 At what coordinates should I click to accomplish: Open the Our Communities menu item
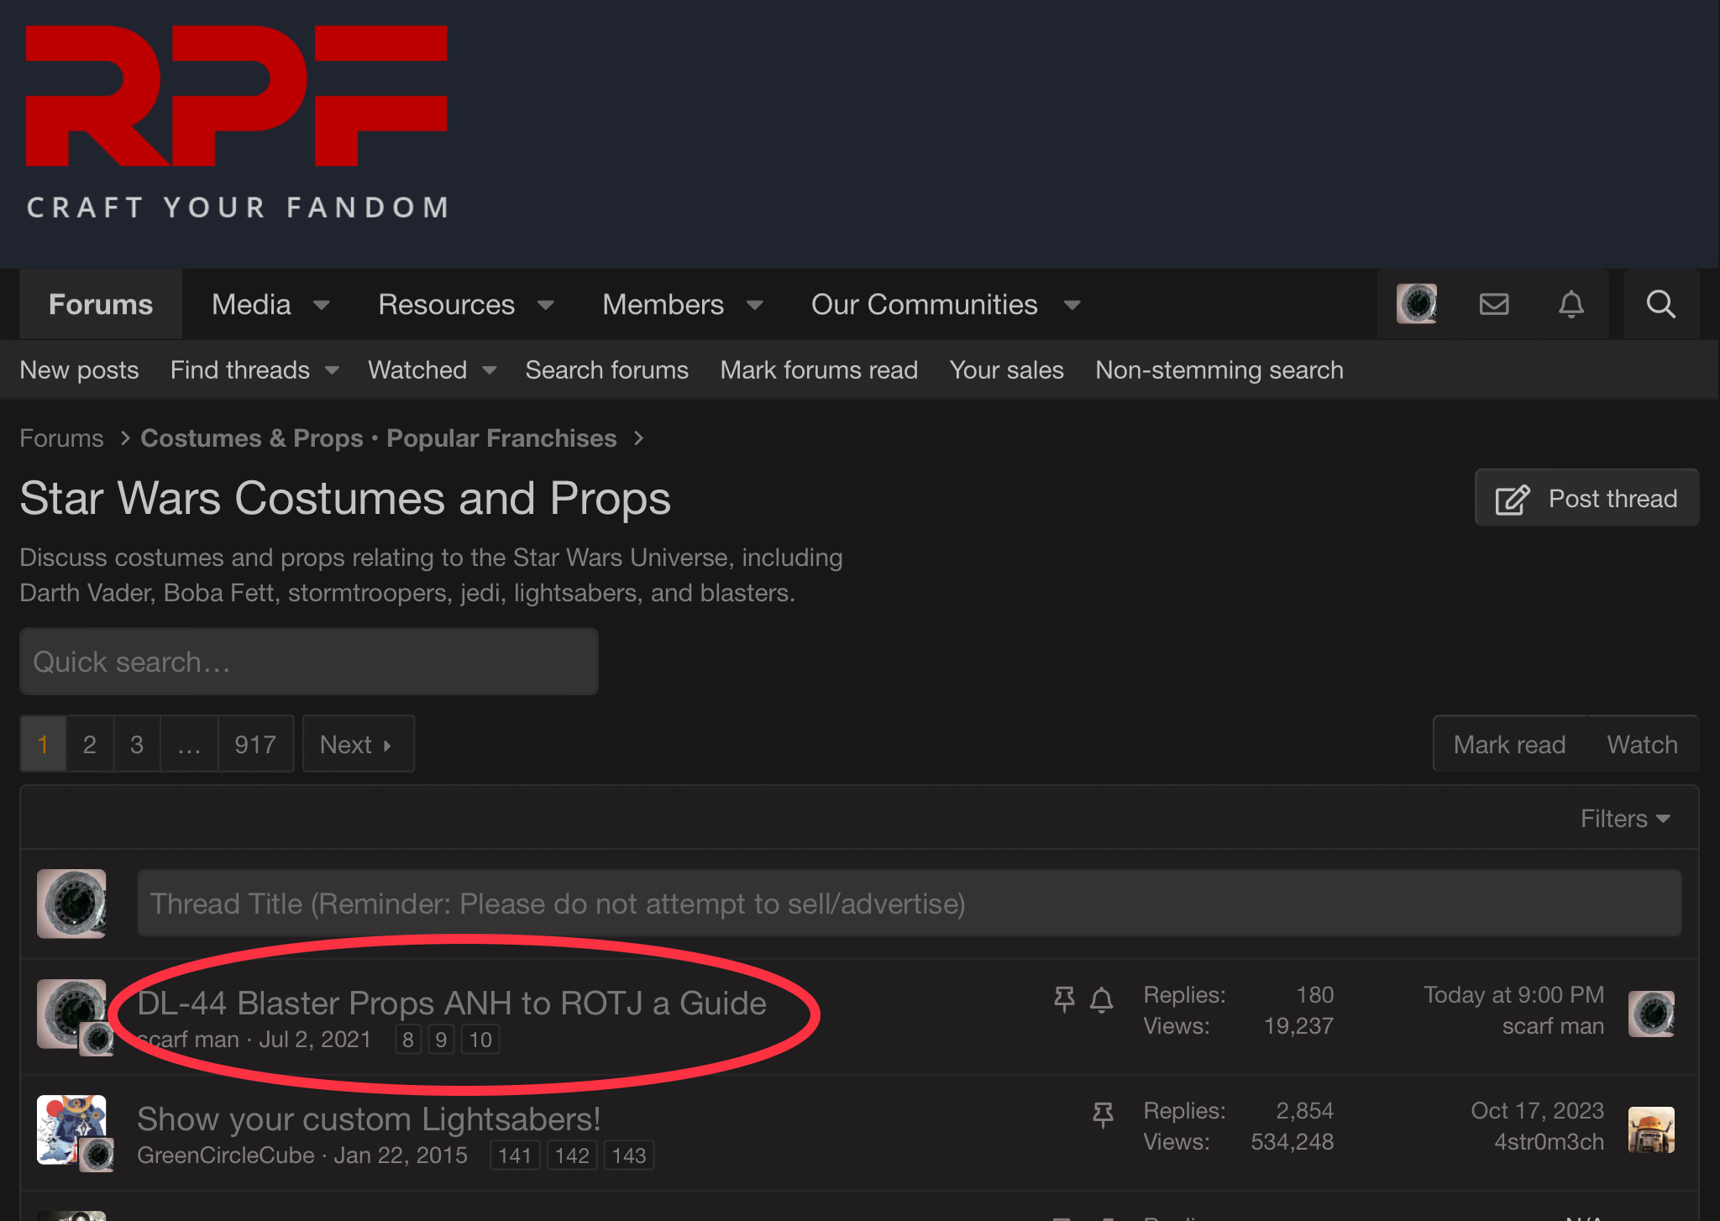(924, 304)
